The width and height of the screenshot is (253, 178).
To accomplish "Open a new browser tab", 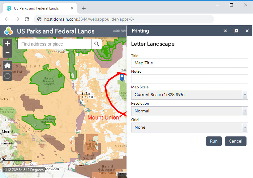I will (x=84, y=8).
